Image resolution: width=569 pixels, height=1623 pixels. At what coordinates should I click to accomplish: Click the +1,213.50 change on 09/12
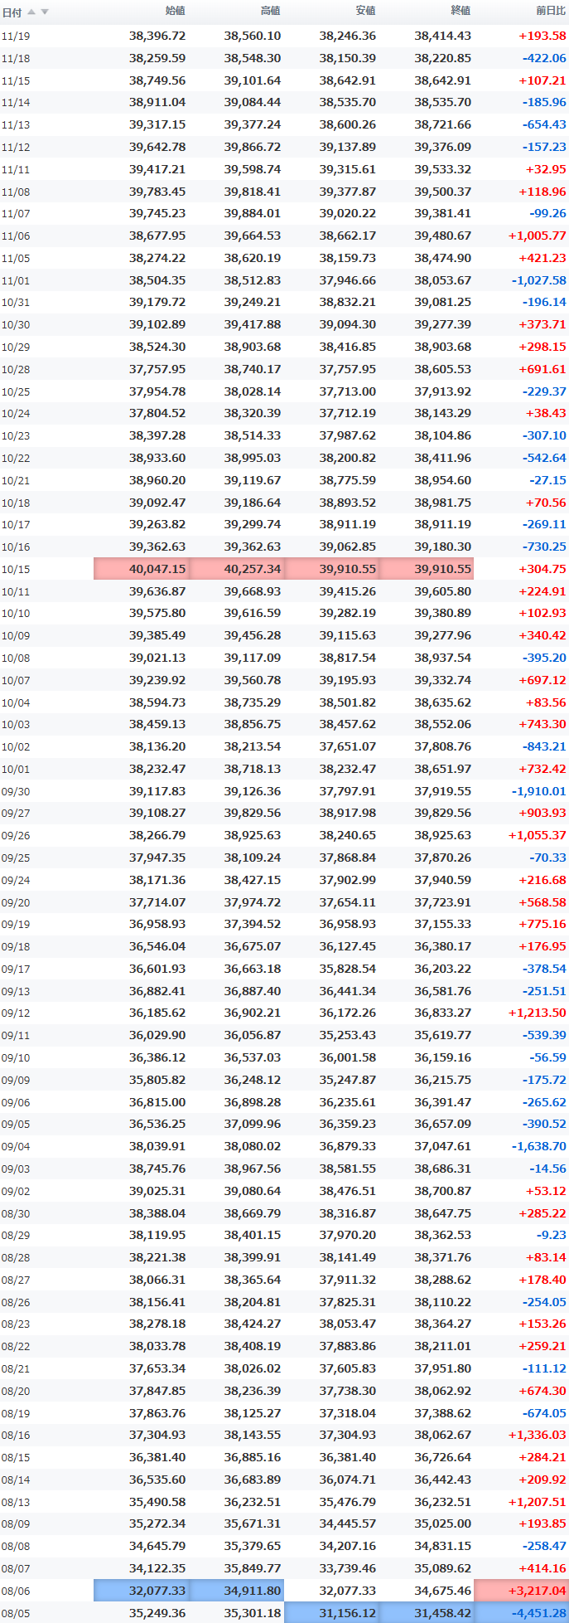[x=538, y=1013]
